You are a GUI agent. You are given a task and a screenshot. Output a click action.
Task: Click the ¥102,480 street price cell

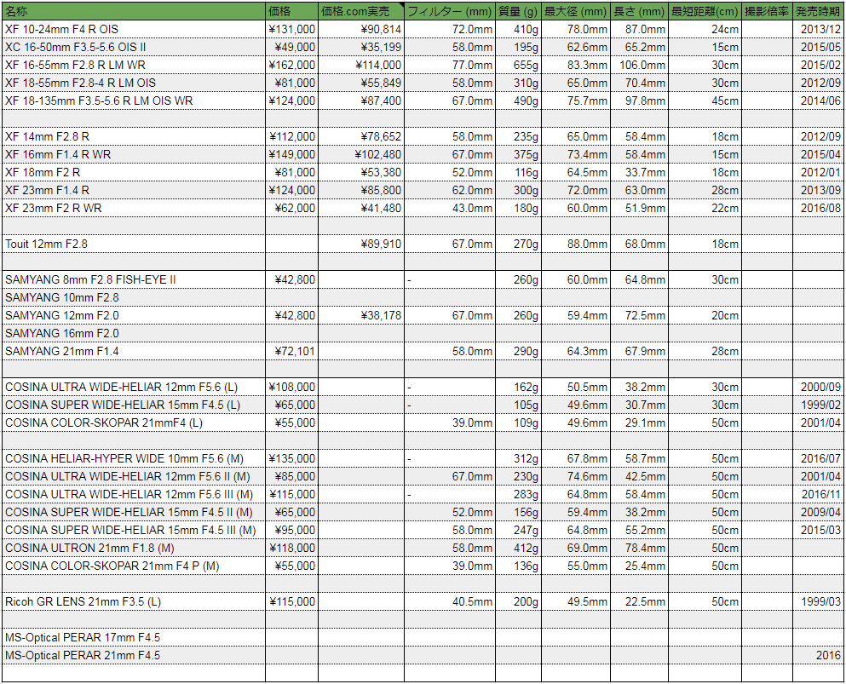tap(361, 154)
